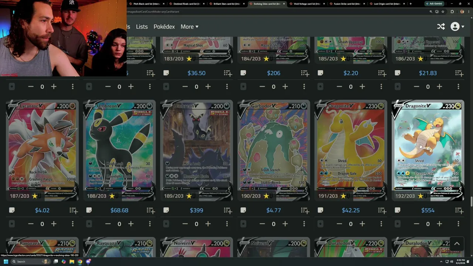The image size is (473, 266).
Task: Click the random card shuffle icon
Action: pyautogui.click(x=441, y=27)
